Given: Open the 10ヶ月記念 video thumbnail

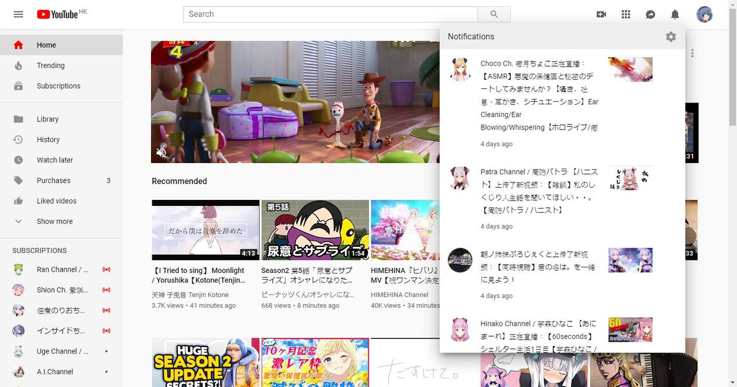Looking at the screenshot, I should pos(315,362).
